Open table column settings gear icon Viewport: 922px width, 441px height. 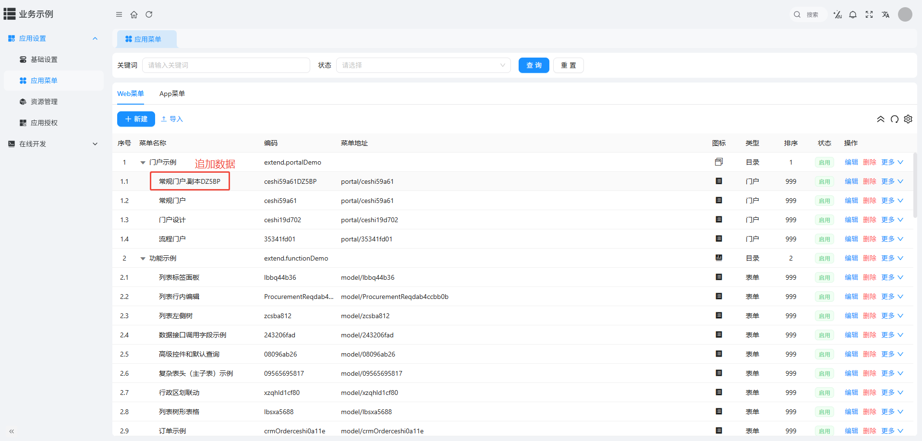[908, 119]
